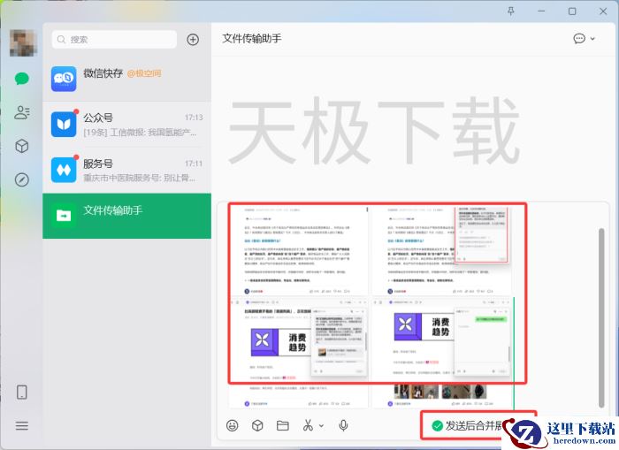
Task: Click the green file transfer folder avatar
Action: (64, 216)
